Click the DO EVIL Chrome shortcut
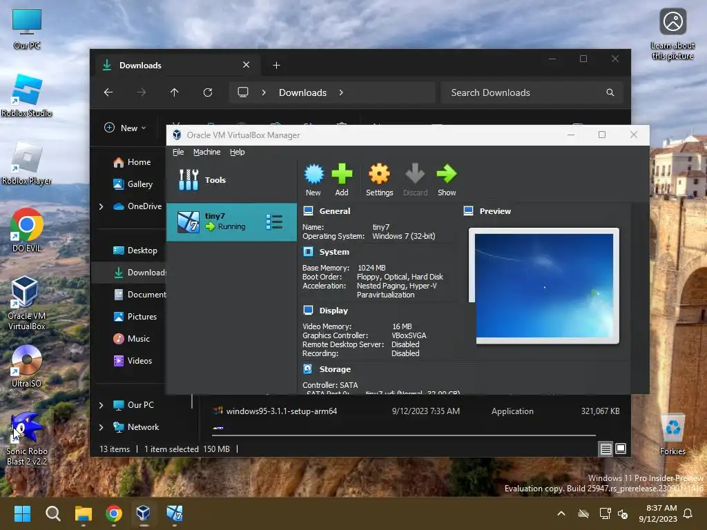This screenshot has width=707, height=530. pyautogui.click(x=27, y=230)
